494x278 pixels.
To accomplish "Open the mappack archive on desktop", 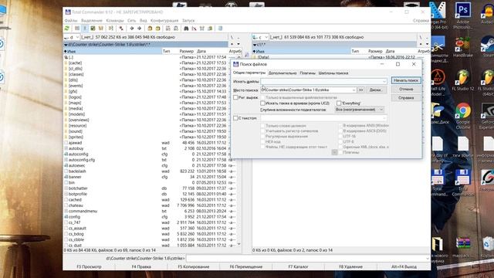I will [463, 247].
